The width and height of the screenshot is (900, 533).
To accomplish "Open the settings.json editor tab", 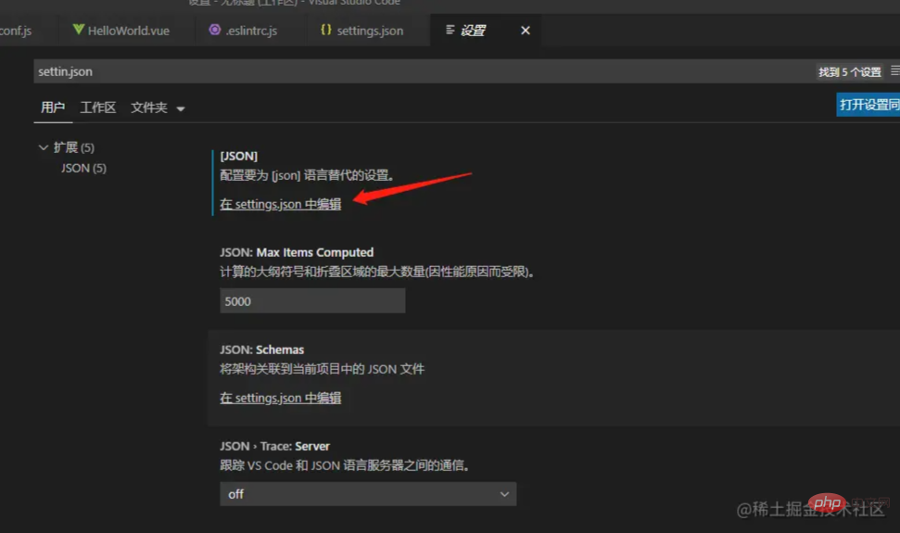I will [x=361, y=31].
